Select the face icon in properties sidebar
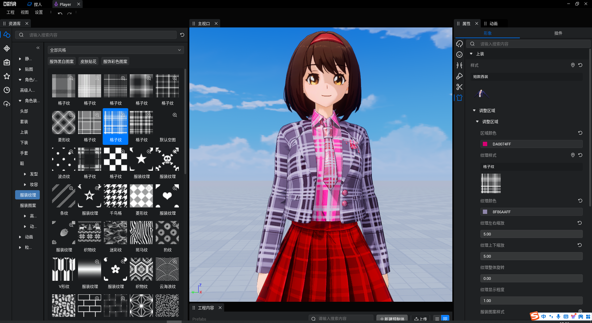The height and width of the screenshot is (323, 592). click(x=459, y=55)
